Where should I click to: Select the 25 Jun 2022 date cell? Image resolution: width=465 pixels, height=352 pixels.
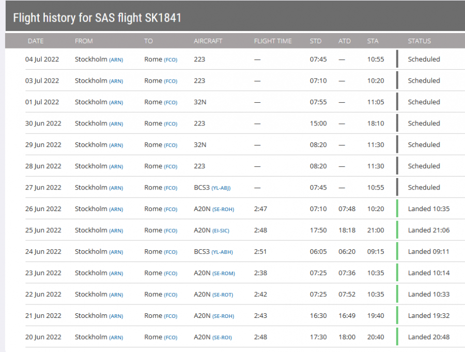(x=43, y=230)
